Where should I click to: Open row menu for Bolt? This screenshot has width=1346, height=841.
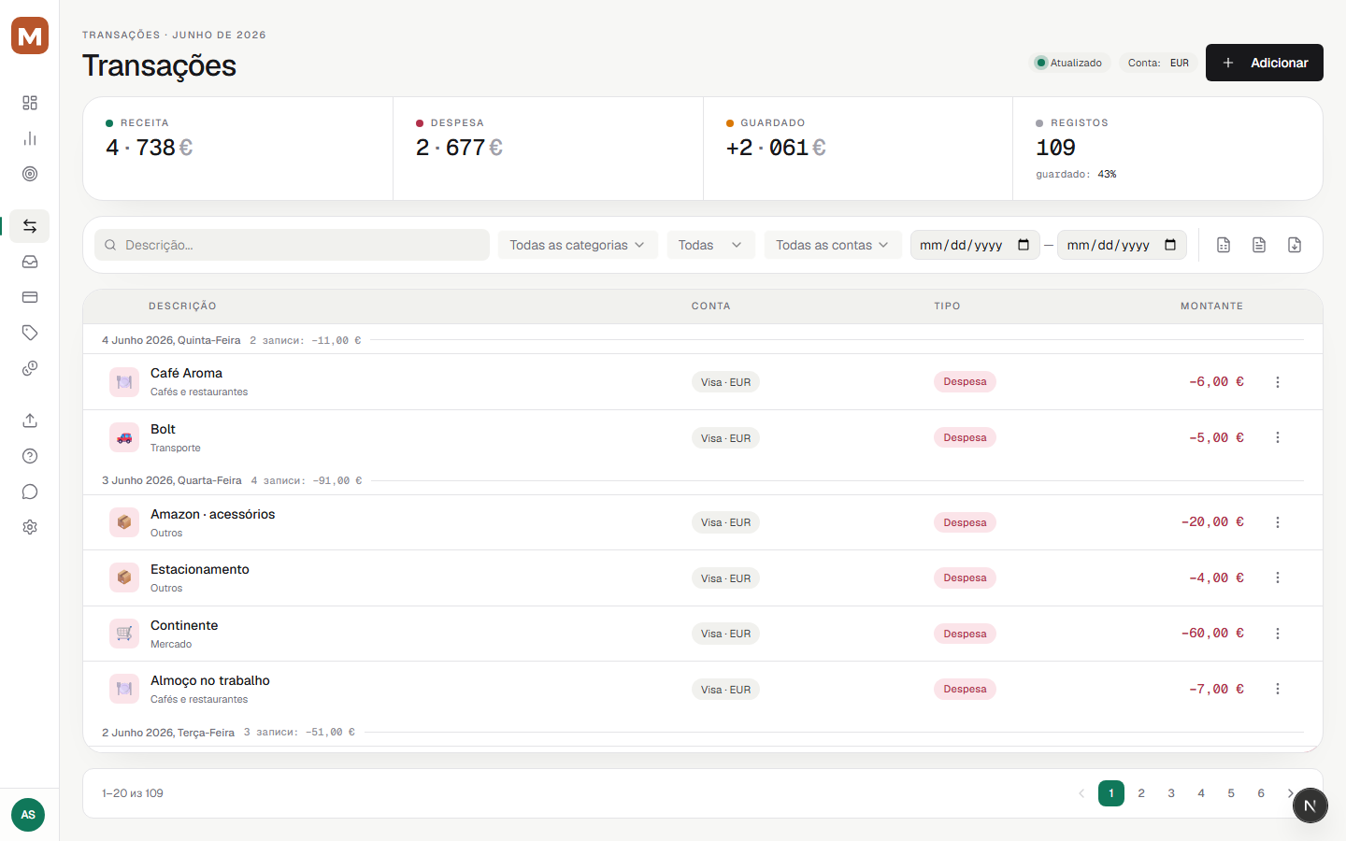coord(1278,437)
